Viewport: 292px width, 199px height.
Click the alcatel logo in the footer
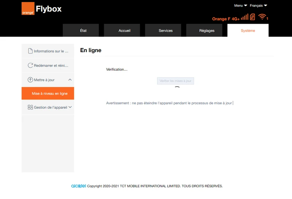pyautogui.click(x=78, y=186)
